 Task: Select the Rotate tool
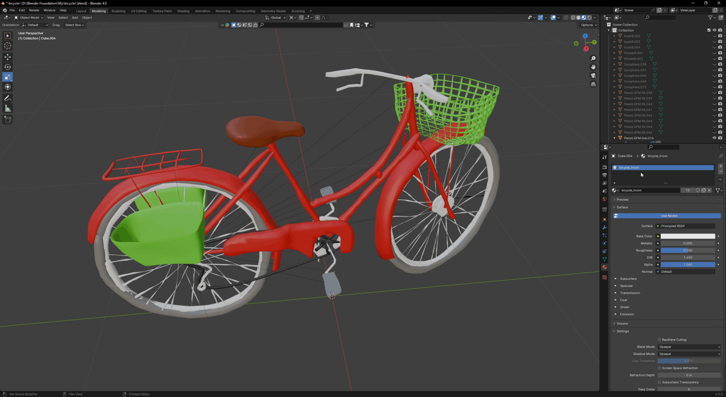click(7, 67)
